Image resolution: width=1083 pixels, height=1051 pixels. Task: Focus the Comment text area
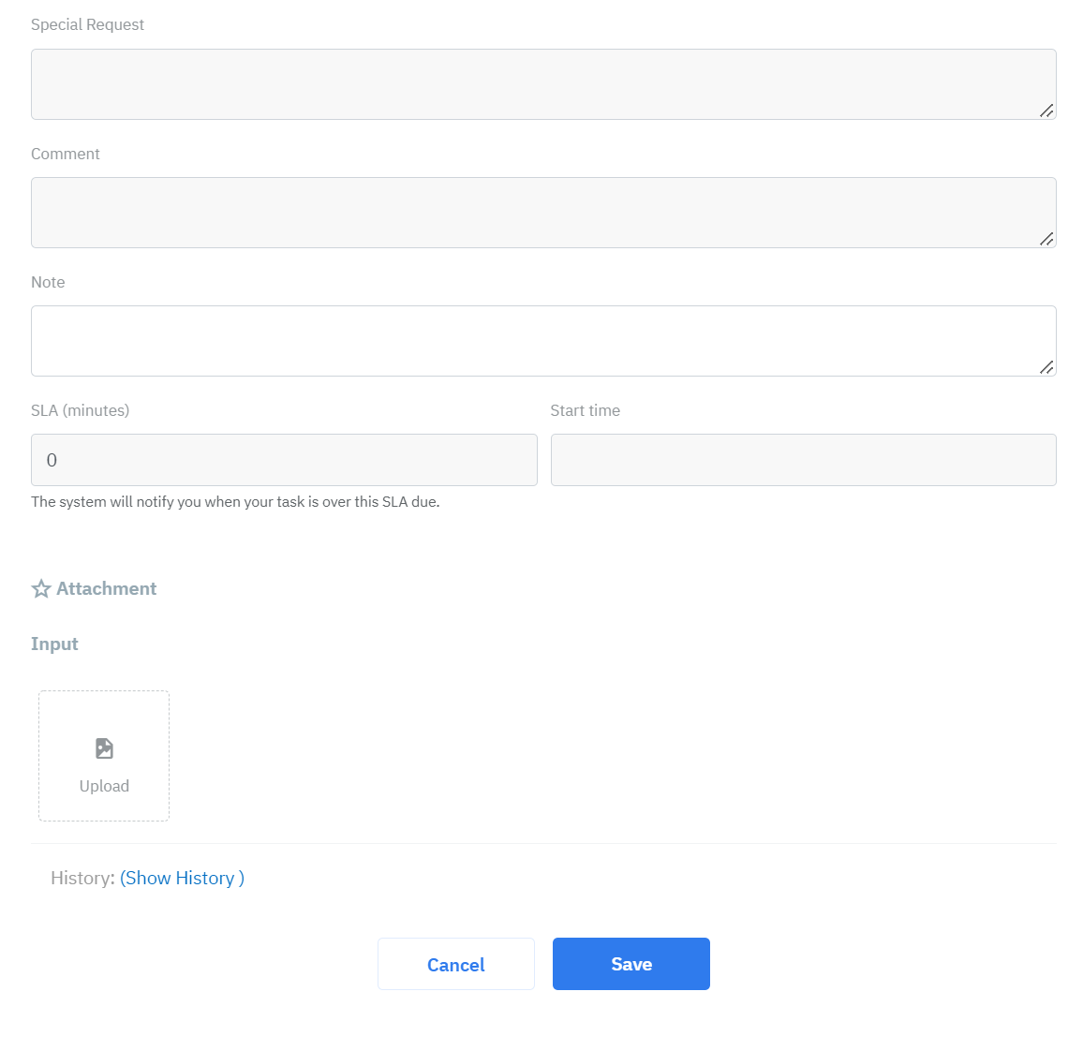[543, 213]
